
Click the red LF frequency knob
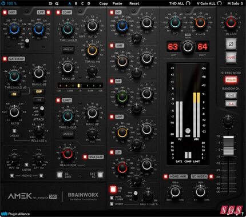(122, 168)
